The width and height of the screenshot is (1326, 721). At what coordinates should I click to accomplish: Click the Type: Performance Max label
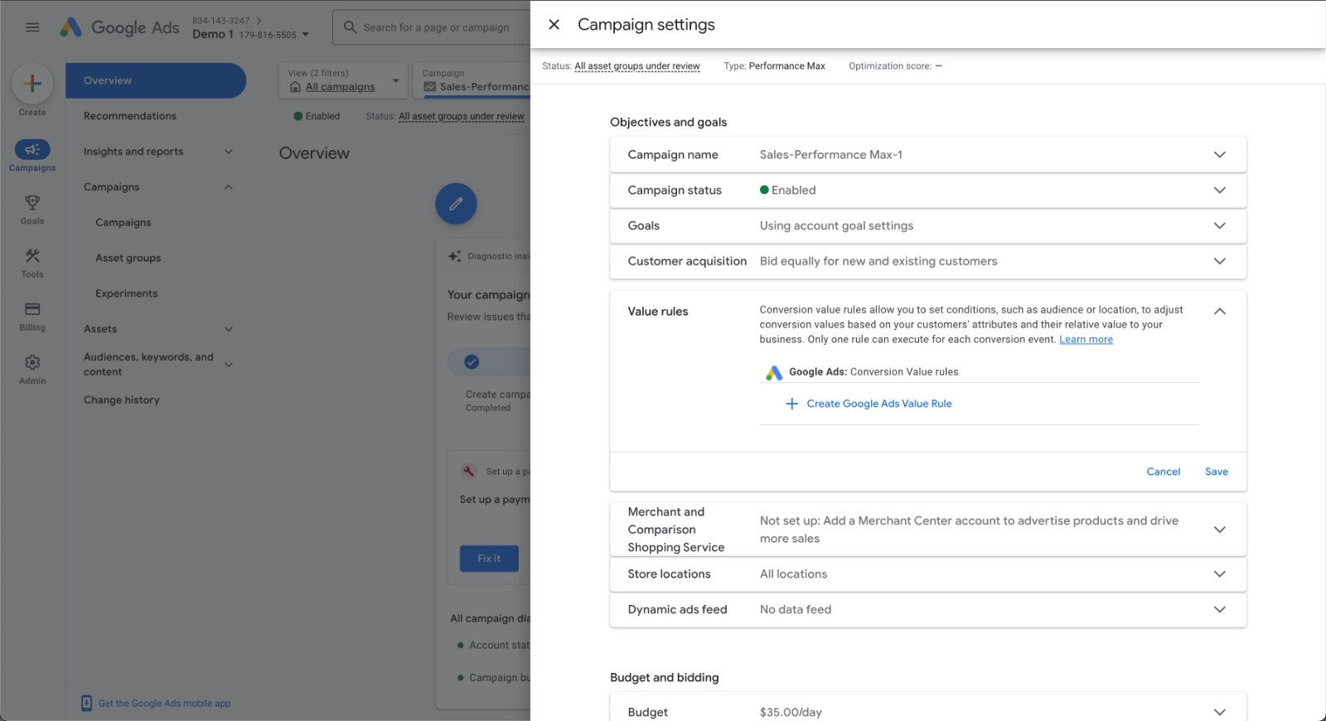pyautogui.click(x=774, y=66)
